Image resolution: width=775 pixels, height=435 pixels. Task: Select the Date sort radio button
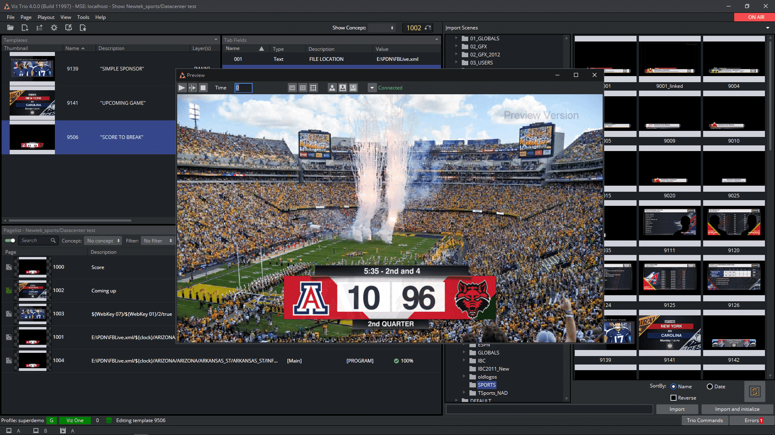710,387
